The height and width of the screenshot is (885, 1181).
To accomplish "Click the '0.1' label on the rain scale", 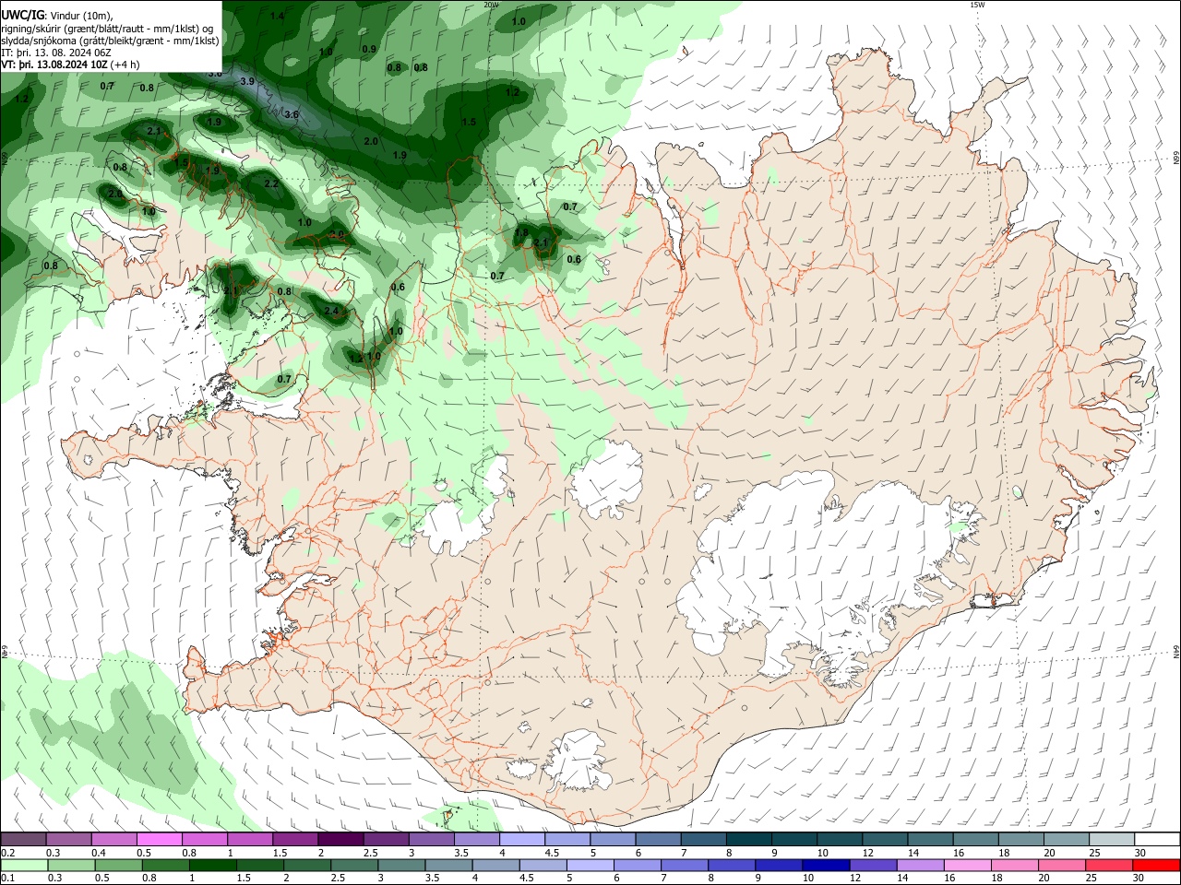I will [x=7, y=879].
